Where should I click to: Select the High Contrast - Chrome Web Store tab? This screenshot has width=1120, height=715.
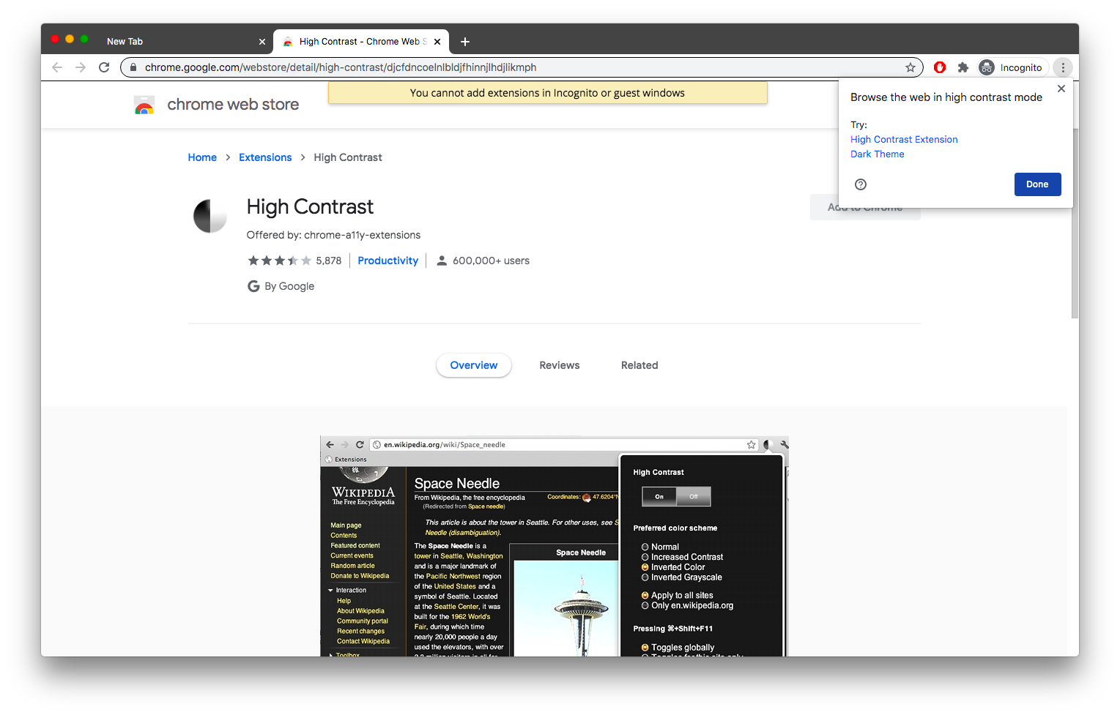(362, 42)
